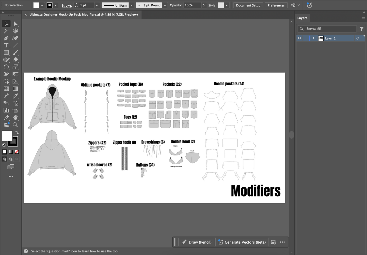Set paint mode to None
This screenshot has width=367, height=255.
(17, 152)
